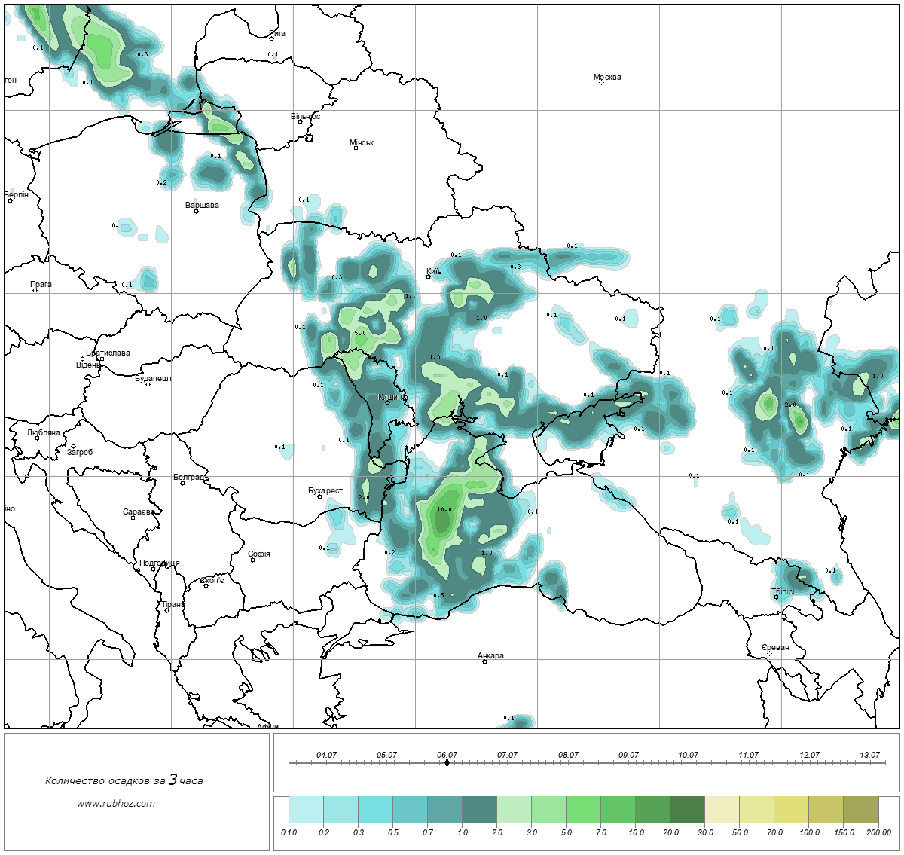Click the 10.0 precipitation peak label
Viewport: 904px width, 855px height.
444,509
